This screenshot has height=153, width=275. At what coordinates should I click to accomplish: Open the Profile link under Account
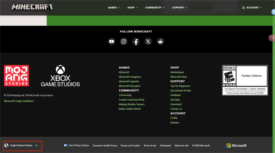[174, 118]
